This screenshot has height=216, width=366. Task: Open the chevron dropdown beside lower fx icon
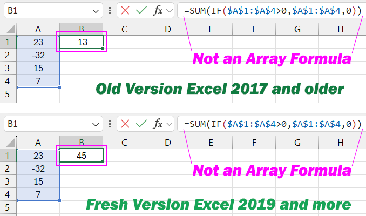tap(170, 124)
